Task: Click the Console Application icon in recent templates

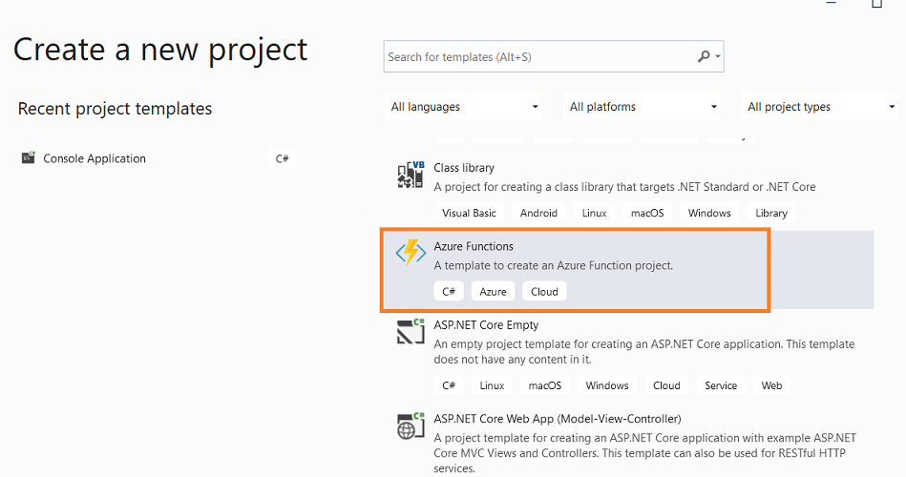Action: pos(29,157)
